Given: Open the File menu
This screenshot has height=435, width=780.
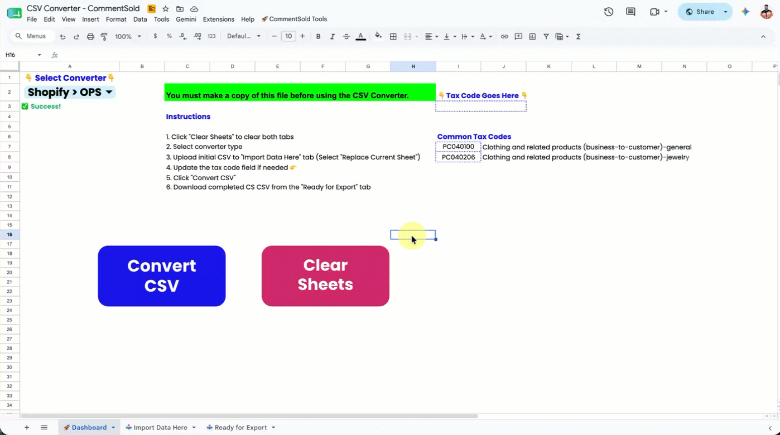Looking at the screenshot, I should tap(32, 19).
